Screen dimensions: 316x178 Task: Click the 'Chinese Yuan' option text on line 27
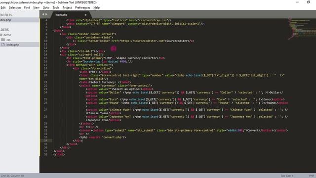(97, 113)
